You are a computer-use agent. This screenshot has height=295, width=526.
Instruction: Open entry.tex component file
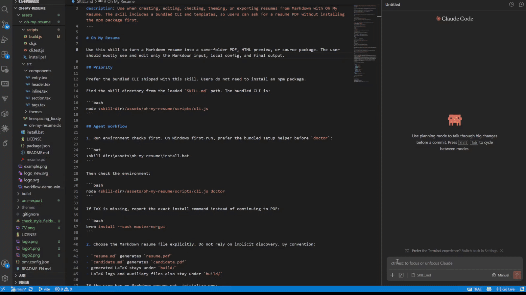39,78
